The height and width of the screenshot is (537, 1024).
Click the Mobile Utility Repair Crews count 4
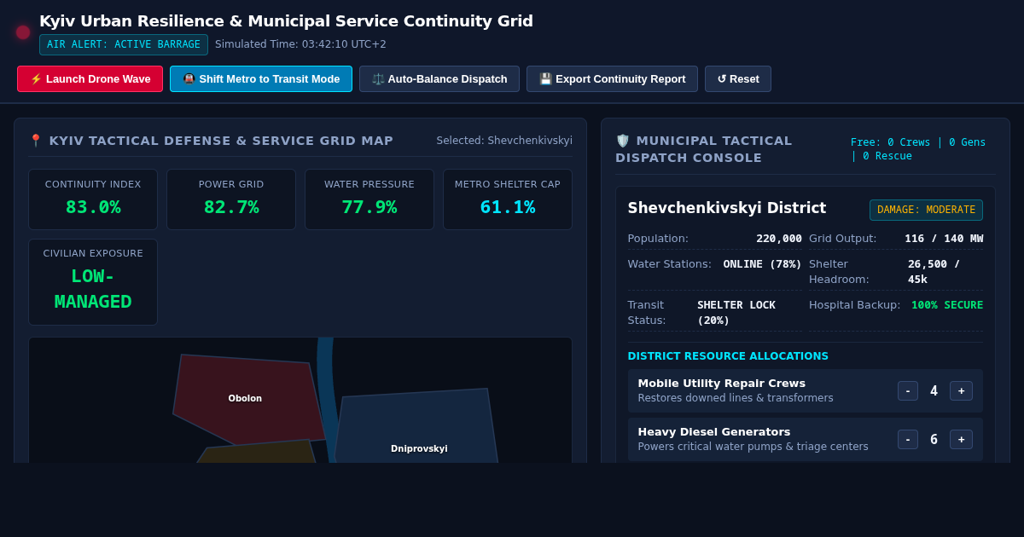pyautogui.click(x=934, y=390)
